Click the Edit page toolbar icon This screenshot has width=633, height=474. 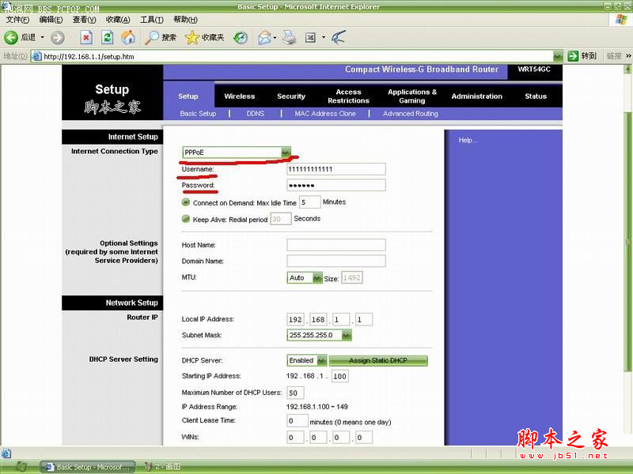(310, 38)
